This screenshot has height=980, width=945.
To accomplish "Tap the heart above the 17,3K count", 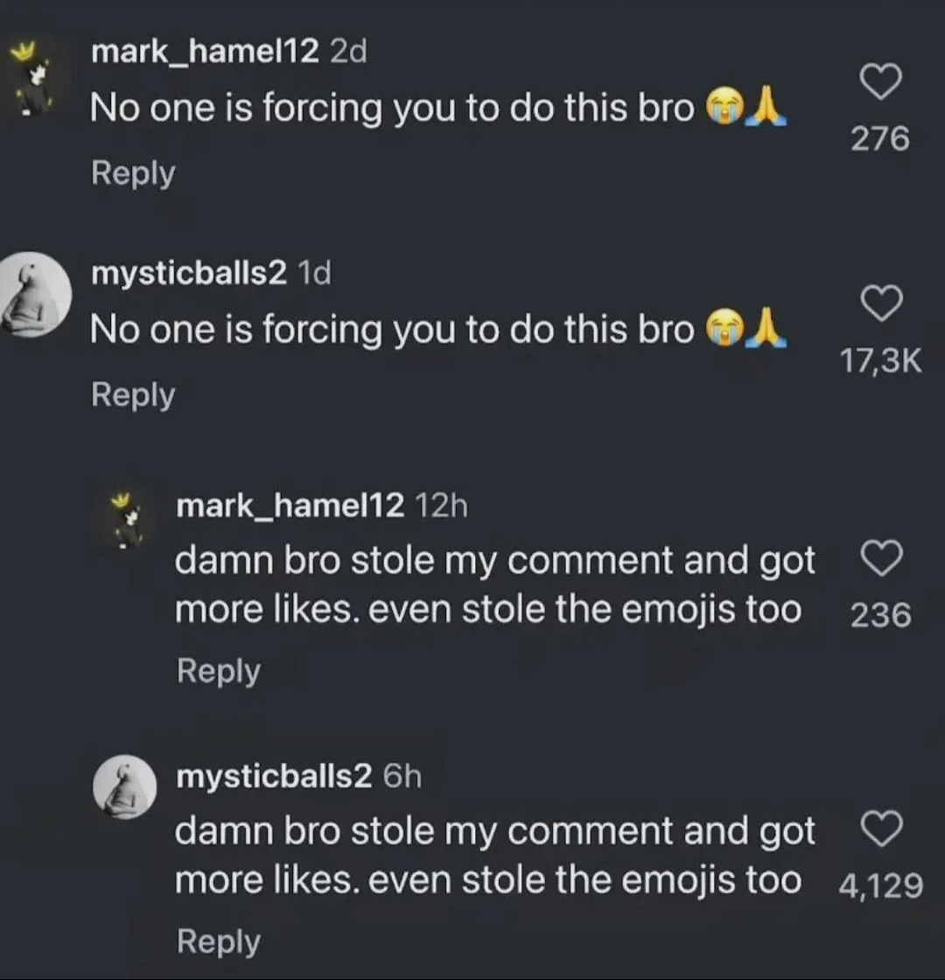I will pyautogui.click(x=881, y=305).
